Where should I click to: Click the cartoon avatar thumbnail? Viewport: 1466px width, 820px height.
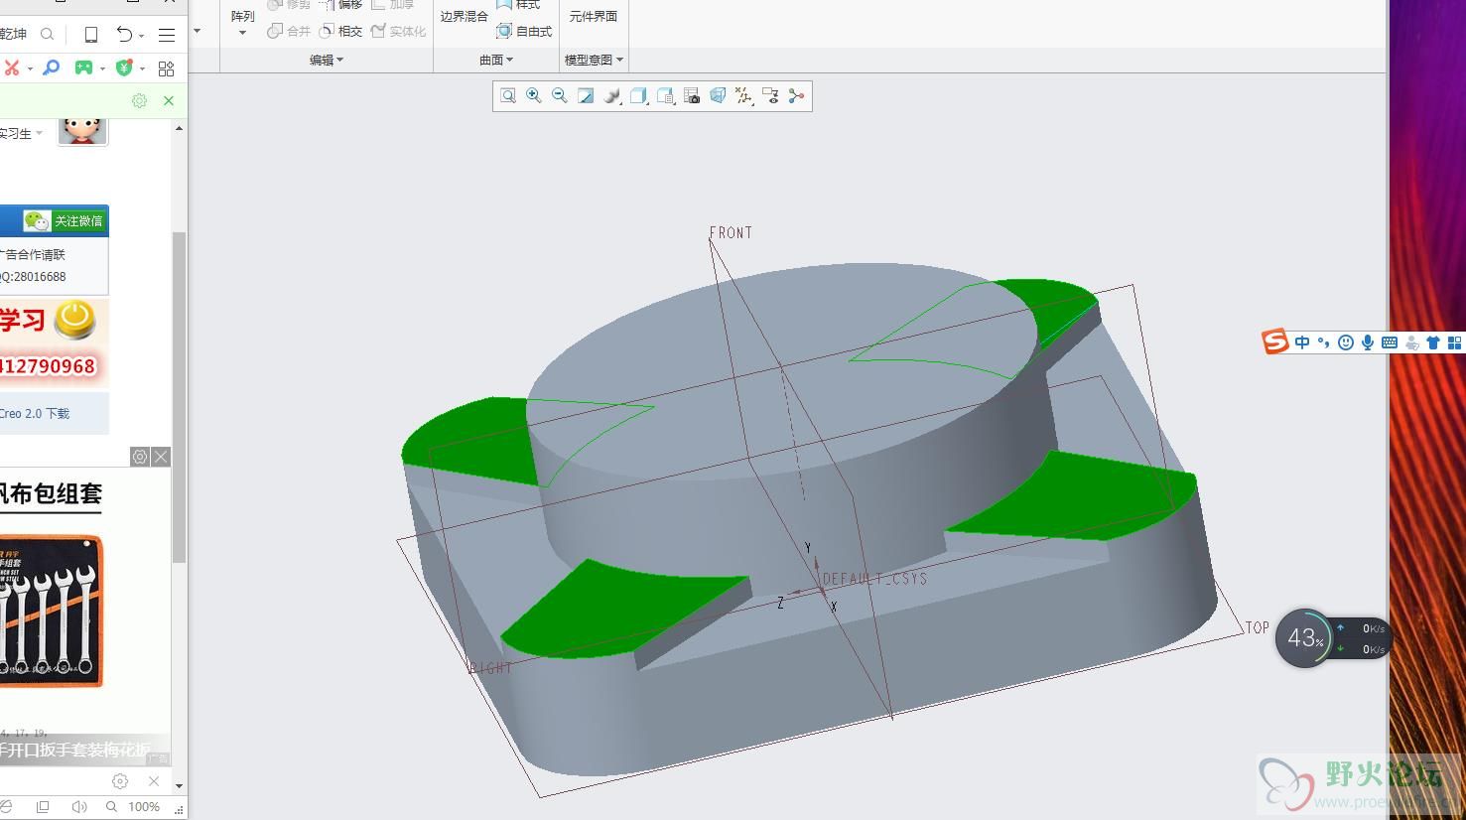point(82,130)
